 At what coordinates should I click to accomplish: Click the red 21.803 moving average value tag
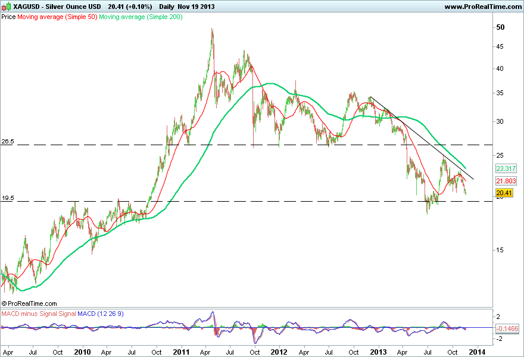pyautogui.click(x=506, y=181)
